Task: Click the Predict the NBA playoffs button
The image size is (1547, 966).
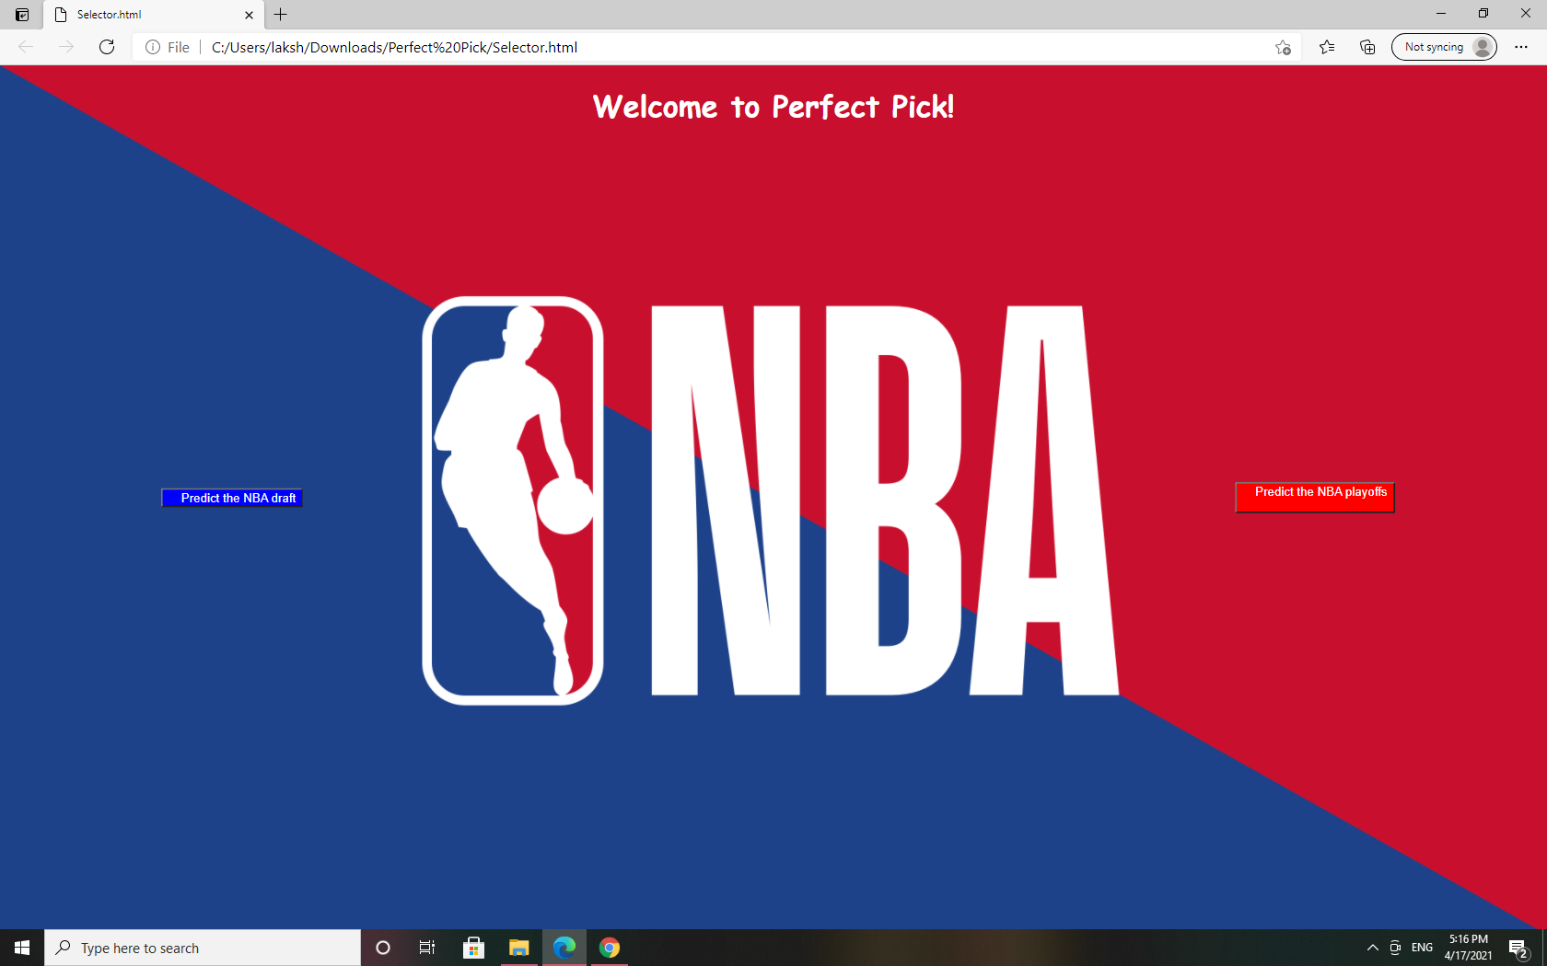Action: [x=1315, y=497]
